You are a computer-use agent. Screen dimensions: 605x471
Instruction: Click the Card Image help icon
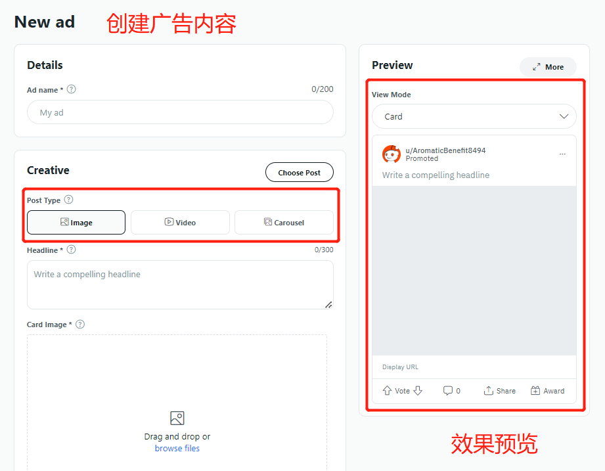tap(80, 324)
